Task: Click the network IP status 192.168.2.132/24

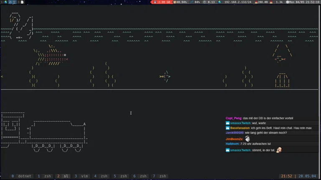Action: pos(237,2)
